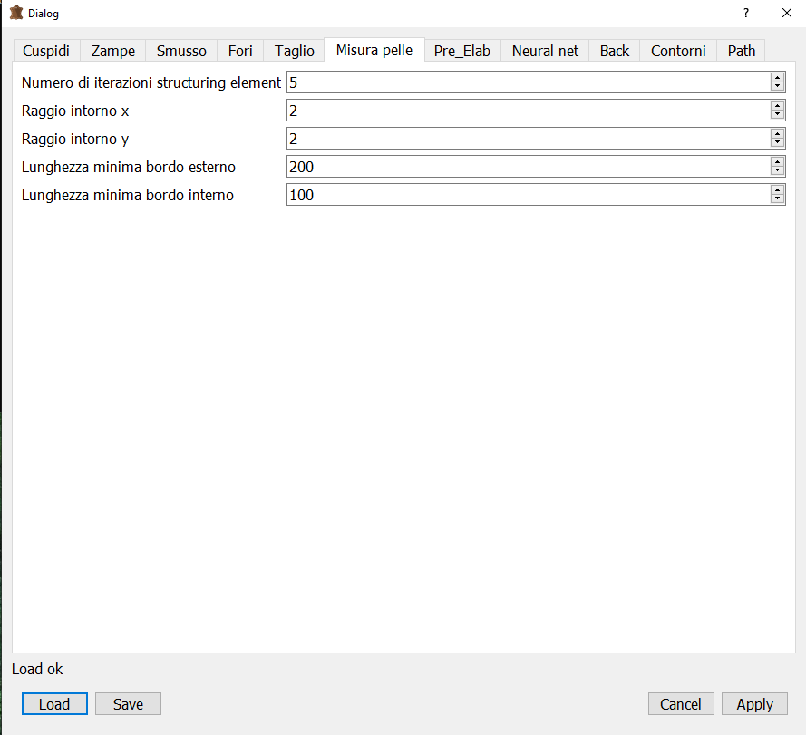806x735 pixels.
Task: Select the Smusso tab
Action: click(181, 51)
